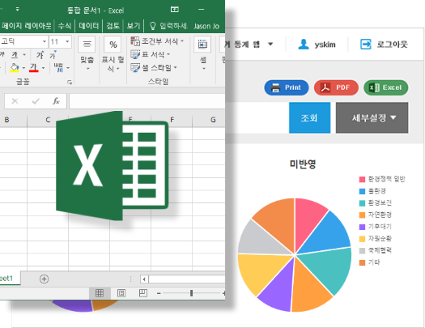Switch to the 데이터 (Data) ribbon tab

pyautogui.click(x=88, y=26)
